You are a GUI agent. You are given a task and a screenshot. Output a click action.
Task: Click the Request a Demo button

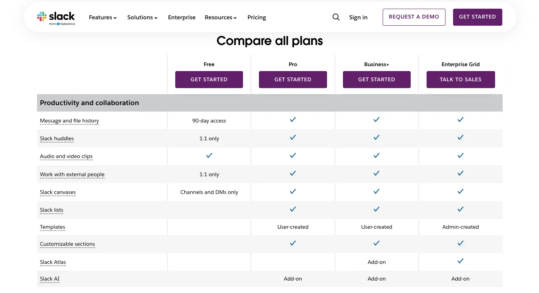click(414, 17)
